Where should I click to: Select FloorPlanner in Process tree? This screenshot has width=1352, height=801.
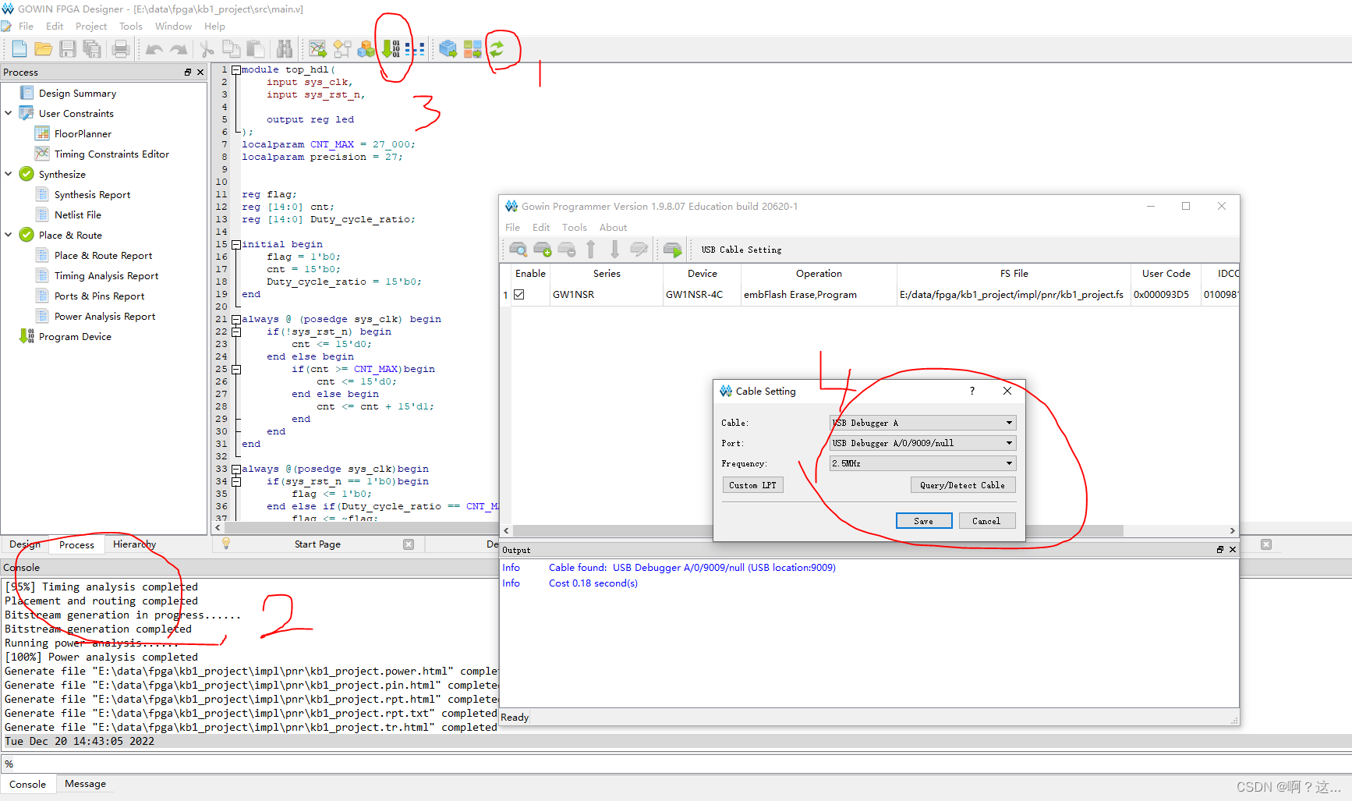(x=83, y=133)
